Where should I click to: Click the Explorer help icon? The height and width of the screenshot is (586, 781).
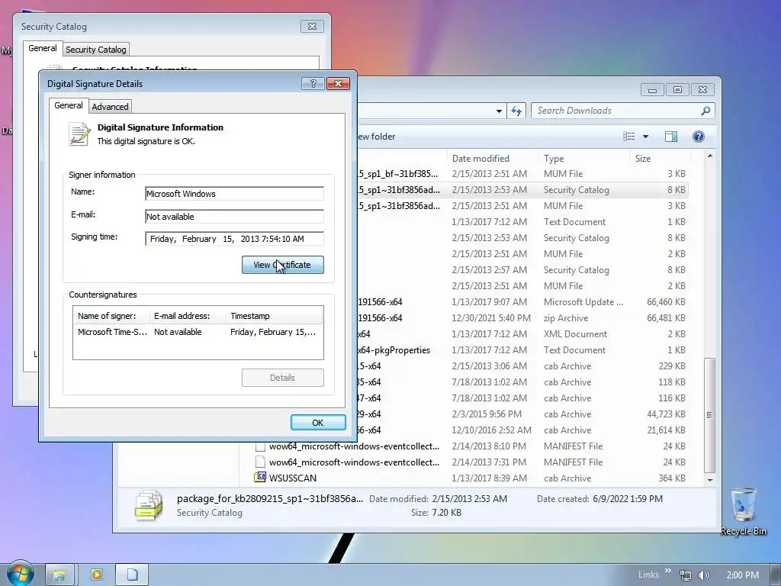pyautogui.click(x=699, y=137)
